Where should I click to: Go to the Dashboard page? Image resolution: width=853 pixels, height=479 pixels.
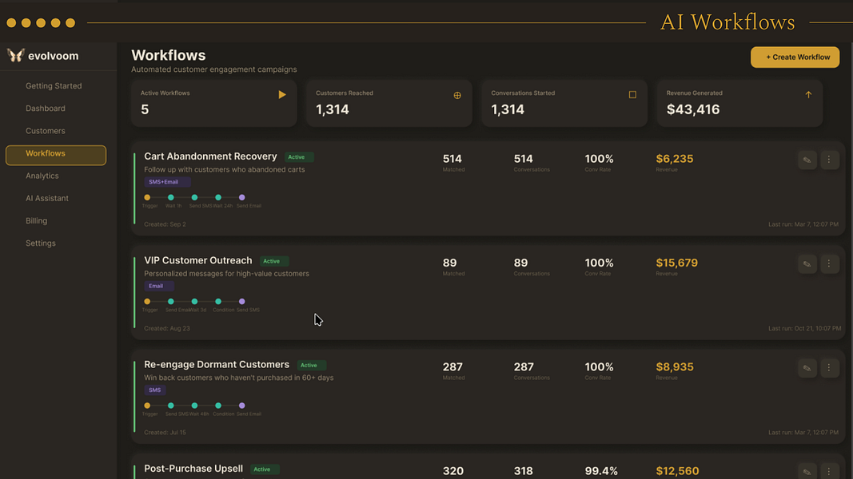(x=45, y=109)
